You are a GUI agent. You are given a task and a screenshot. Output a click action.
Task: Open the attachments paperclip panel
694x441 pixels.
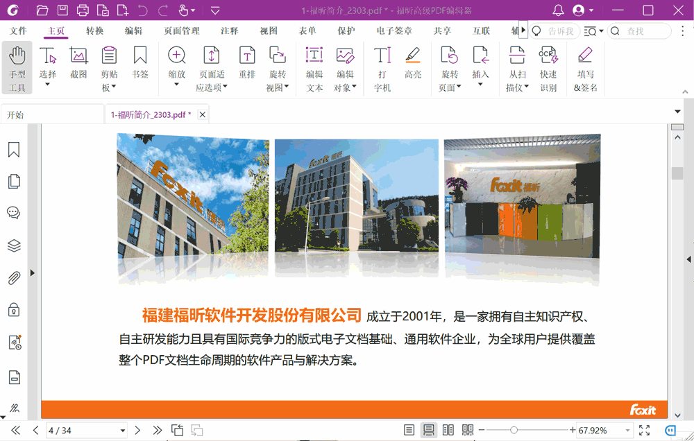tap(14, 278)
